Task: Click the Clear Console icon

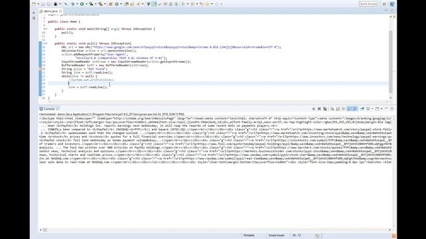Action: 332,109
